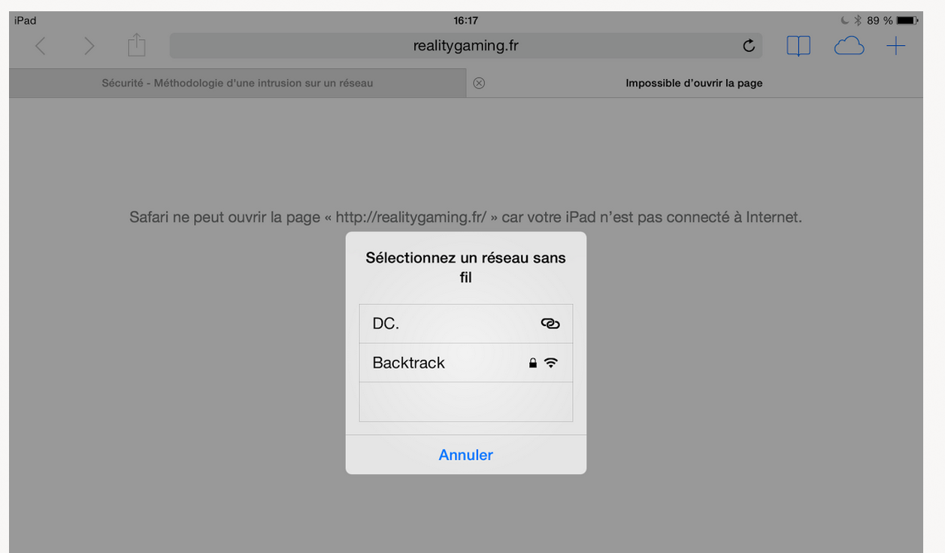Open the Bookmarks book icon
945x553 pixels.
click(798, 47)
